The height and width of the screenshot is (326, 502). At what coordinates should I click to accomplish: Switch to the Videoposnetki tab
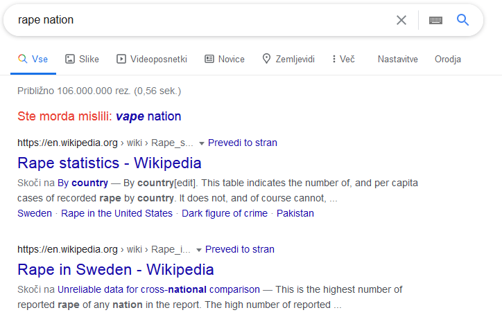pos(152,59)
